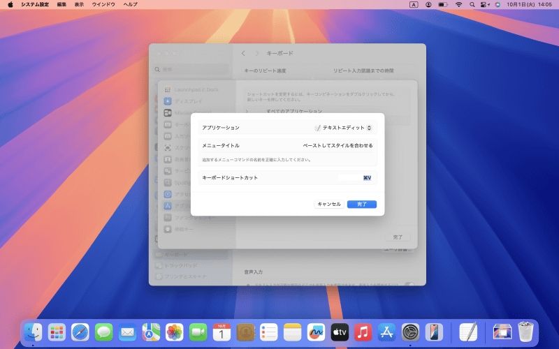Open FaceTime from the Dock
This screenshot has width=559, height=349.
(x=198, y=332)
